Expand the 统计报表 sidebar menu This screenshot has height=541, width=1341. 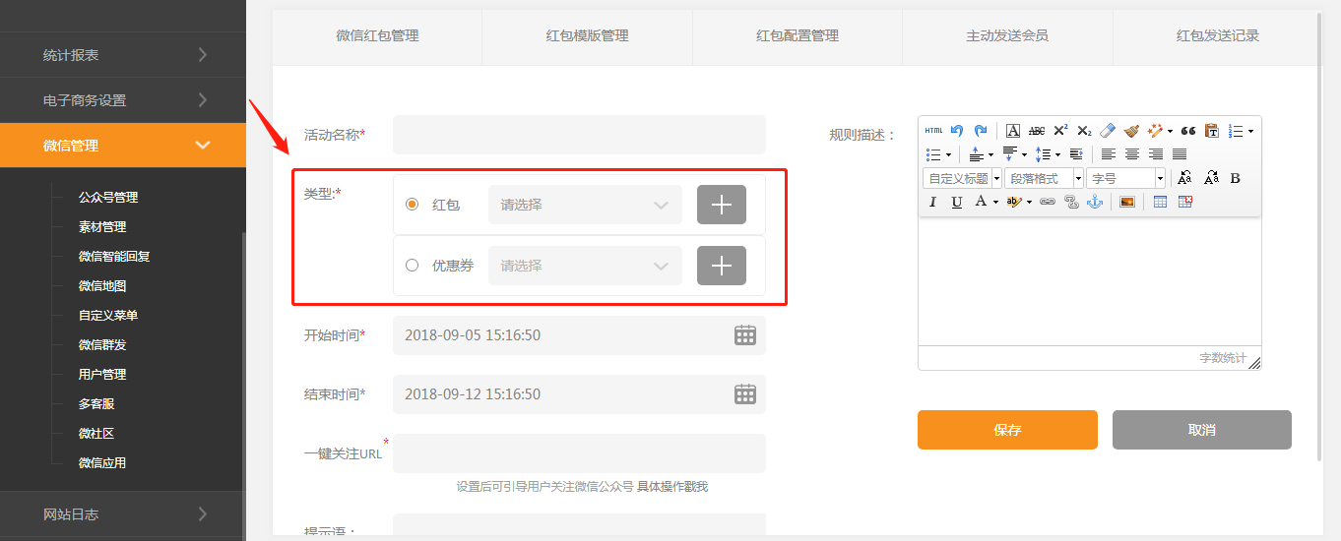[122, 55]
